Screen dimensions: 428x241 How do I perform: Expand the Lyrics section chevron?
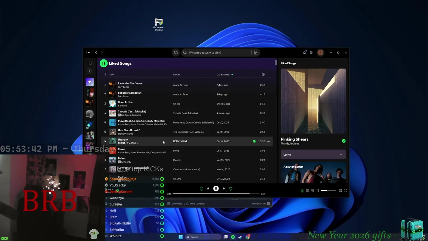point(341,155)
